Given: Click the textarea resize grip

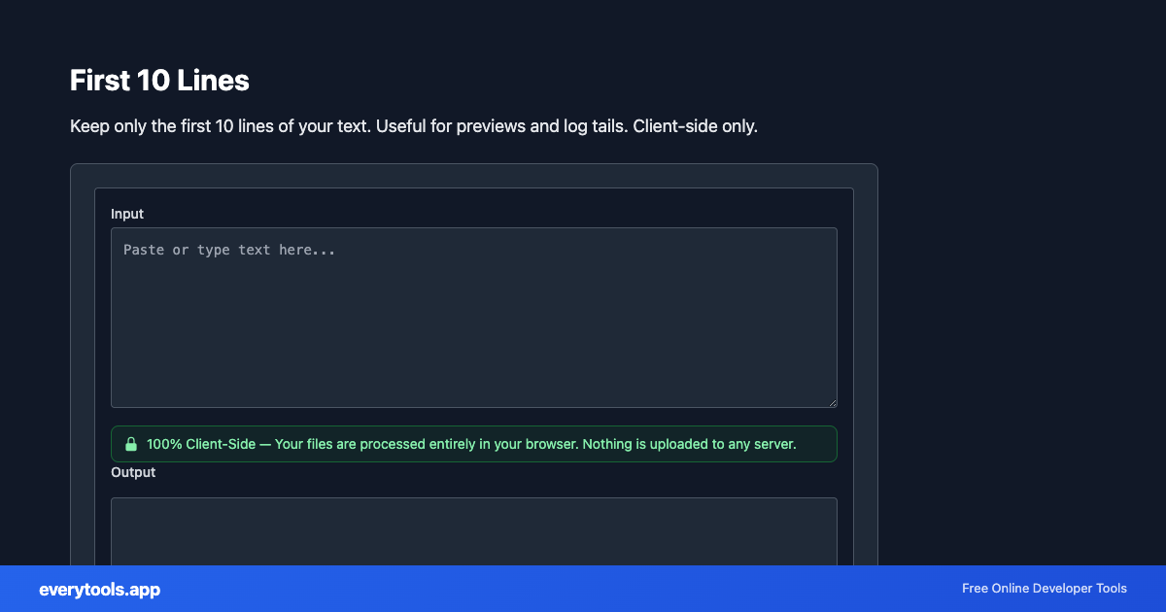Looking at the screenshot, I should (x=833, y=402).
